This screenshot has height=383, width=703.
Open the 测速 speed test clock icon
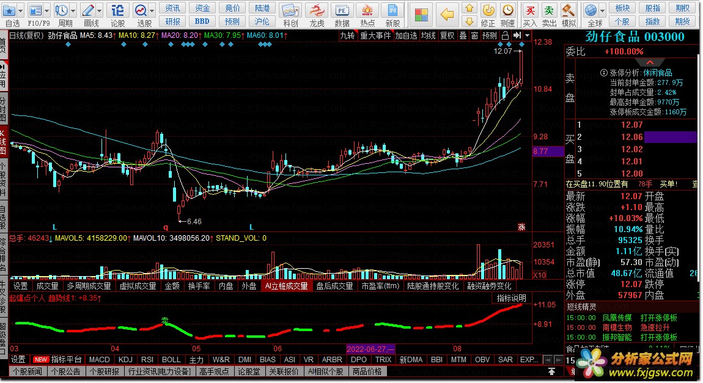pyautogui.click(x=507, y=10)
